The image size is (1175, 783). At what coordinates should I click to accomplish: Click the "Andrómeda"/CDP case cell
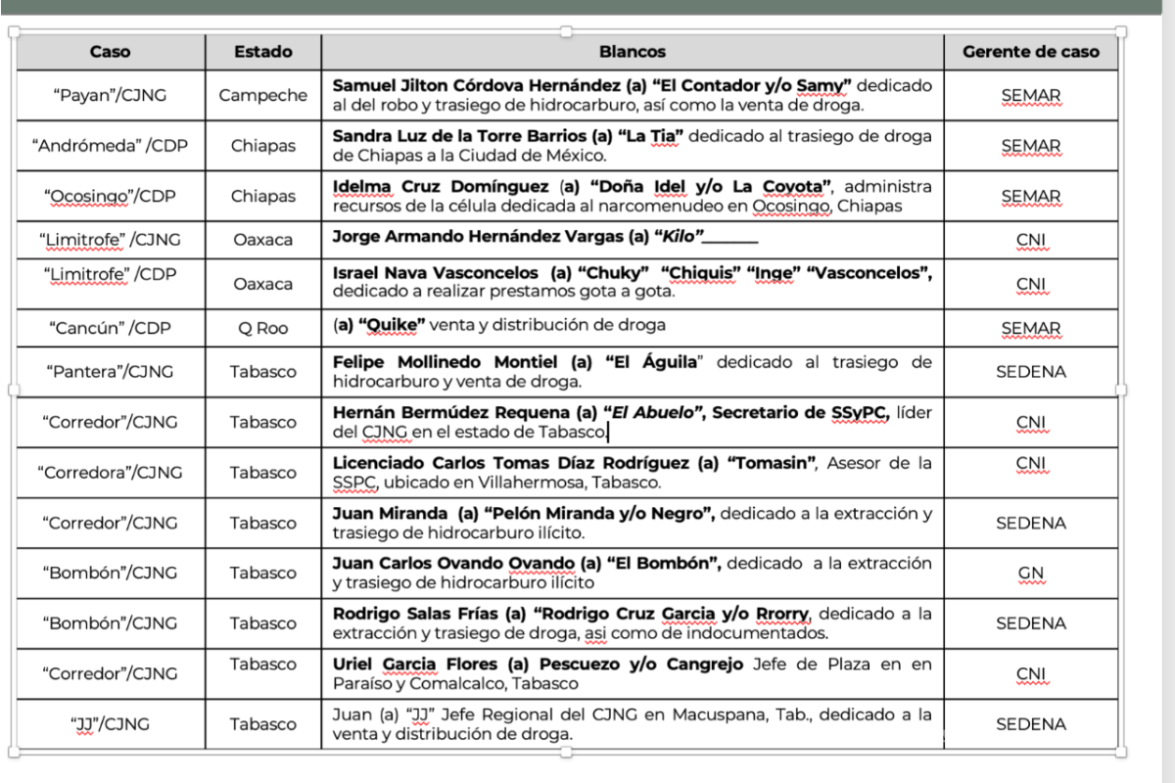coord(110,146)
